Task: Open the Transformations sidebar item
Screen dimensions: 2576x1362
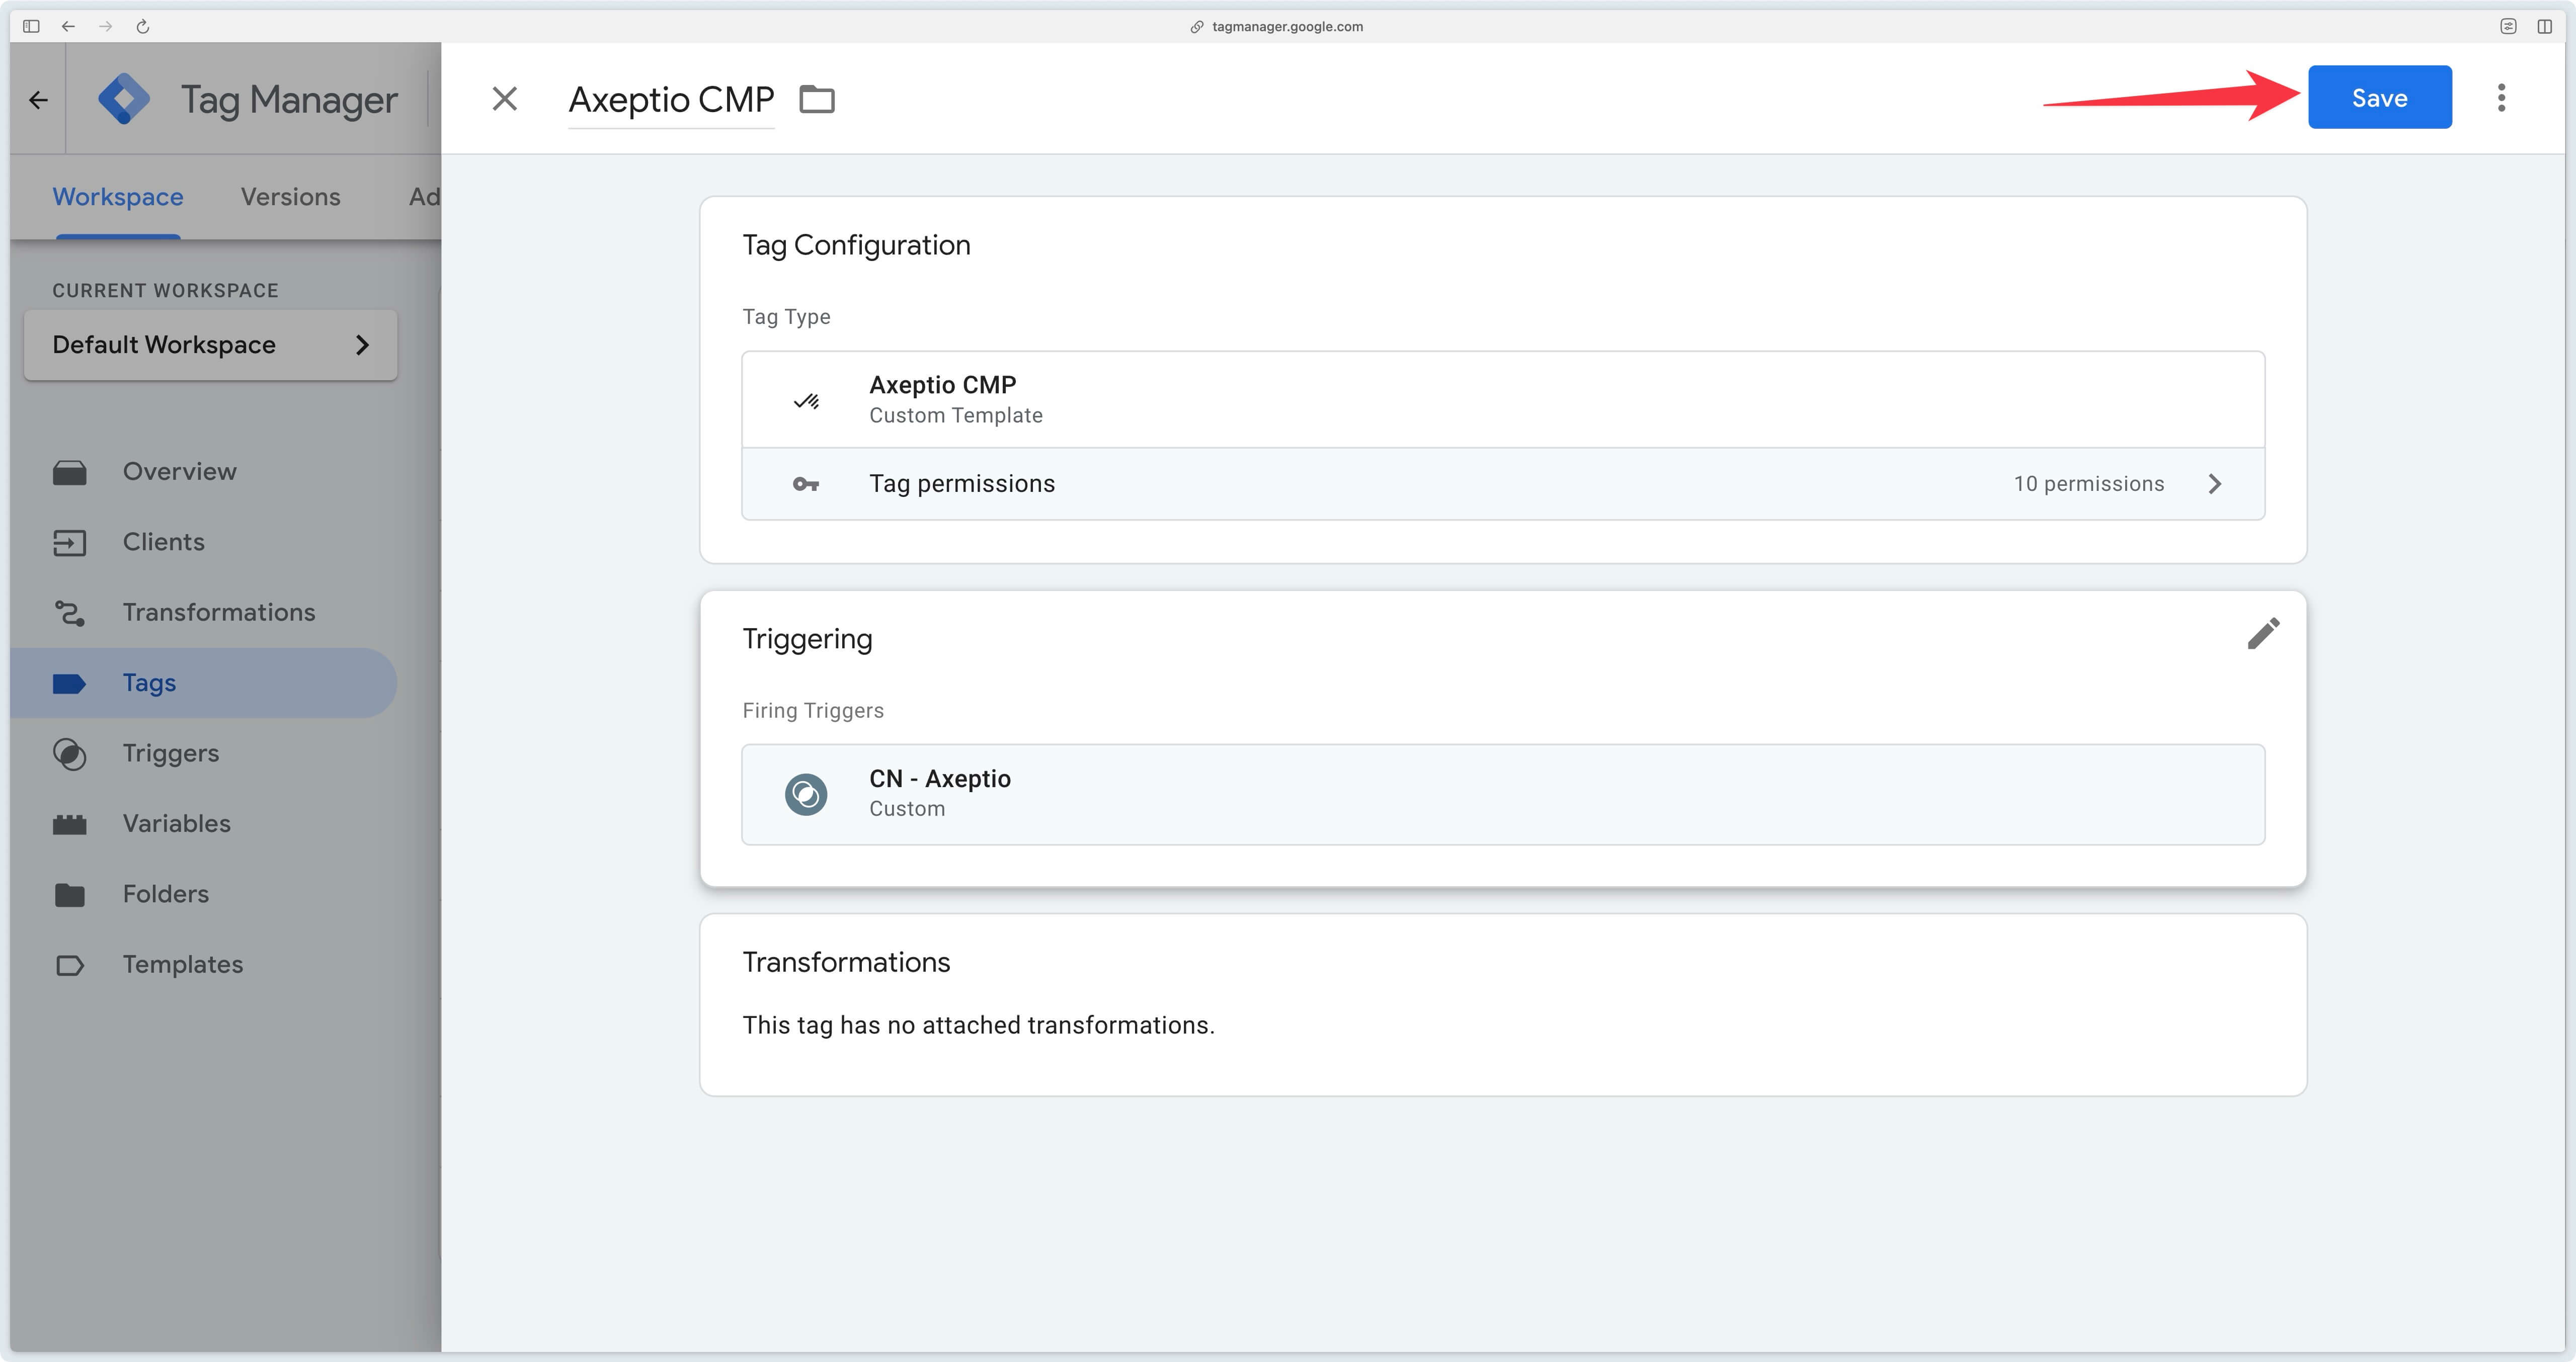Action: pyautogui.click(x=205, y=612)
